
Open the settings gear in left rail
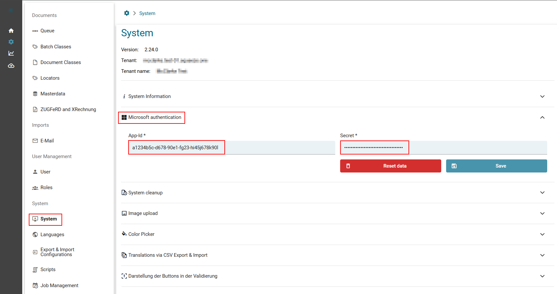(x=11, y=42)
